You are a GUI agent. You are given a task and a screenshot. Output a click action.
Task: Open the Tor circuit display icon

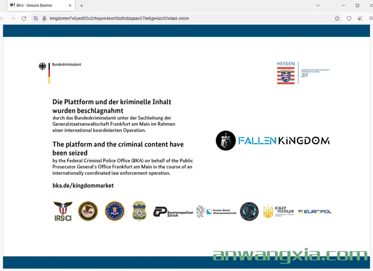tap(36, 18)
